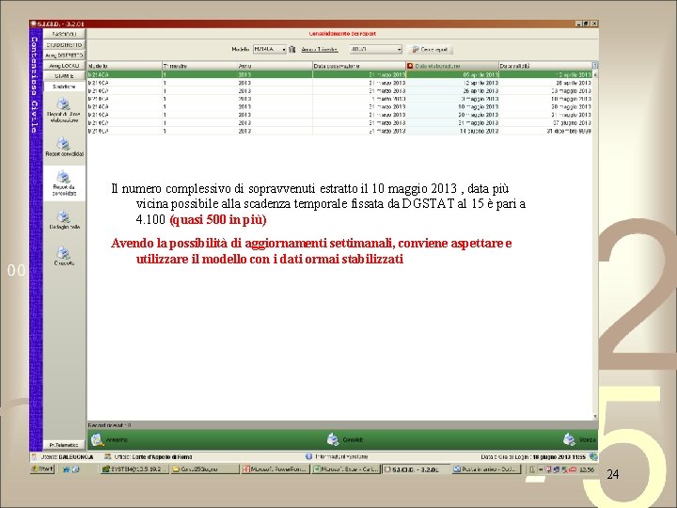
Task: Click the Anno / Trimestre underlined label
Action: 320,50
